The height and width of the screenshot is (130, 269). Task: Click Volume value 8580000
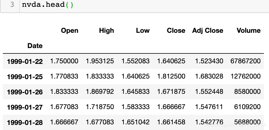coord(247,92)
